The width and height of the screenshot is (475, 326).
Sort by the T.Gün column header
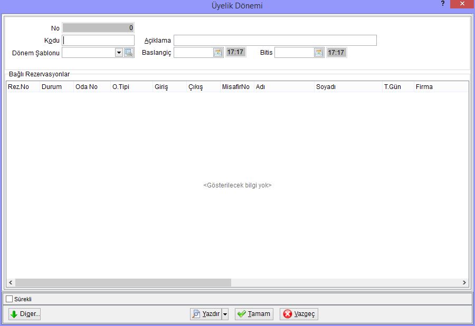[x=398, y=87]
